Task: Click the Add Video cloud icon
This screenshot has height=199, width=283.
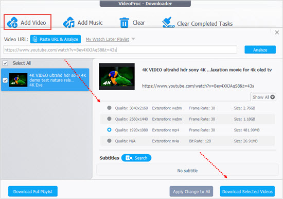Action: (x=12, y=23)
